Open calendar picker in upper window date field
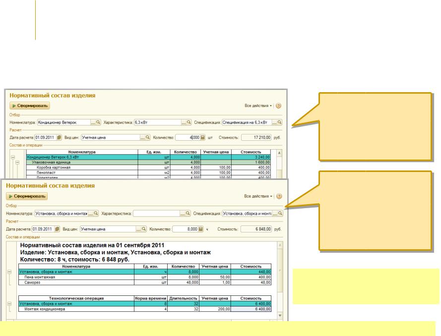This screenshot has width=441, height=336. (x=59, y=137)
